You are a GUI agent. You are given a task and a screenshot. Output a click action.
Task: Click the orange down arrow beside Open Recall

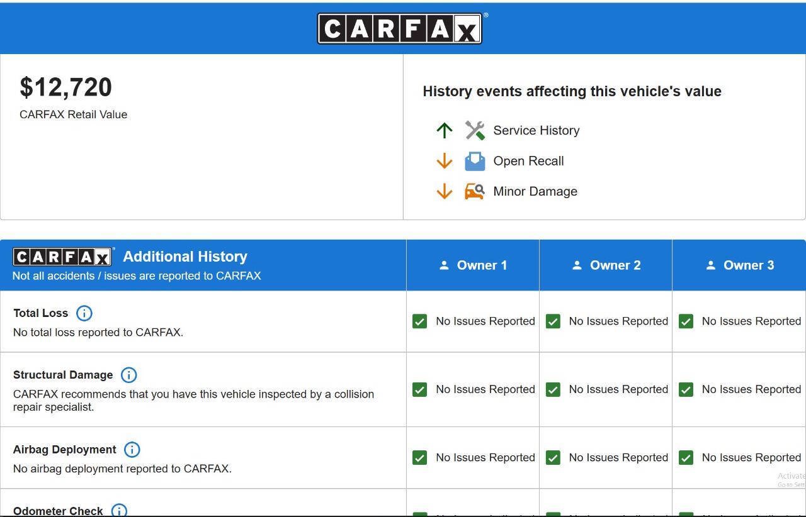[x=445, y=161]
